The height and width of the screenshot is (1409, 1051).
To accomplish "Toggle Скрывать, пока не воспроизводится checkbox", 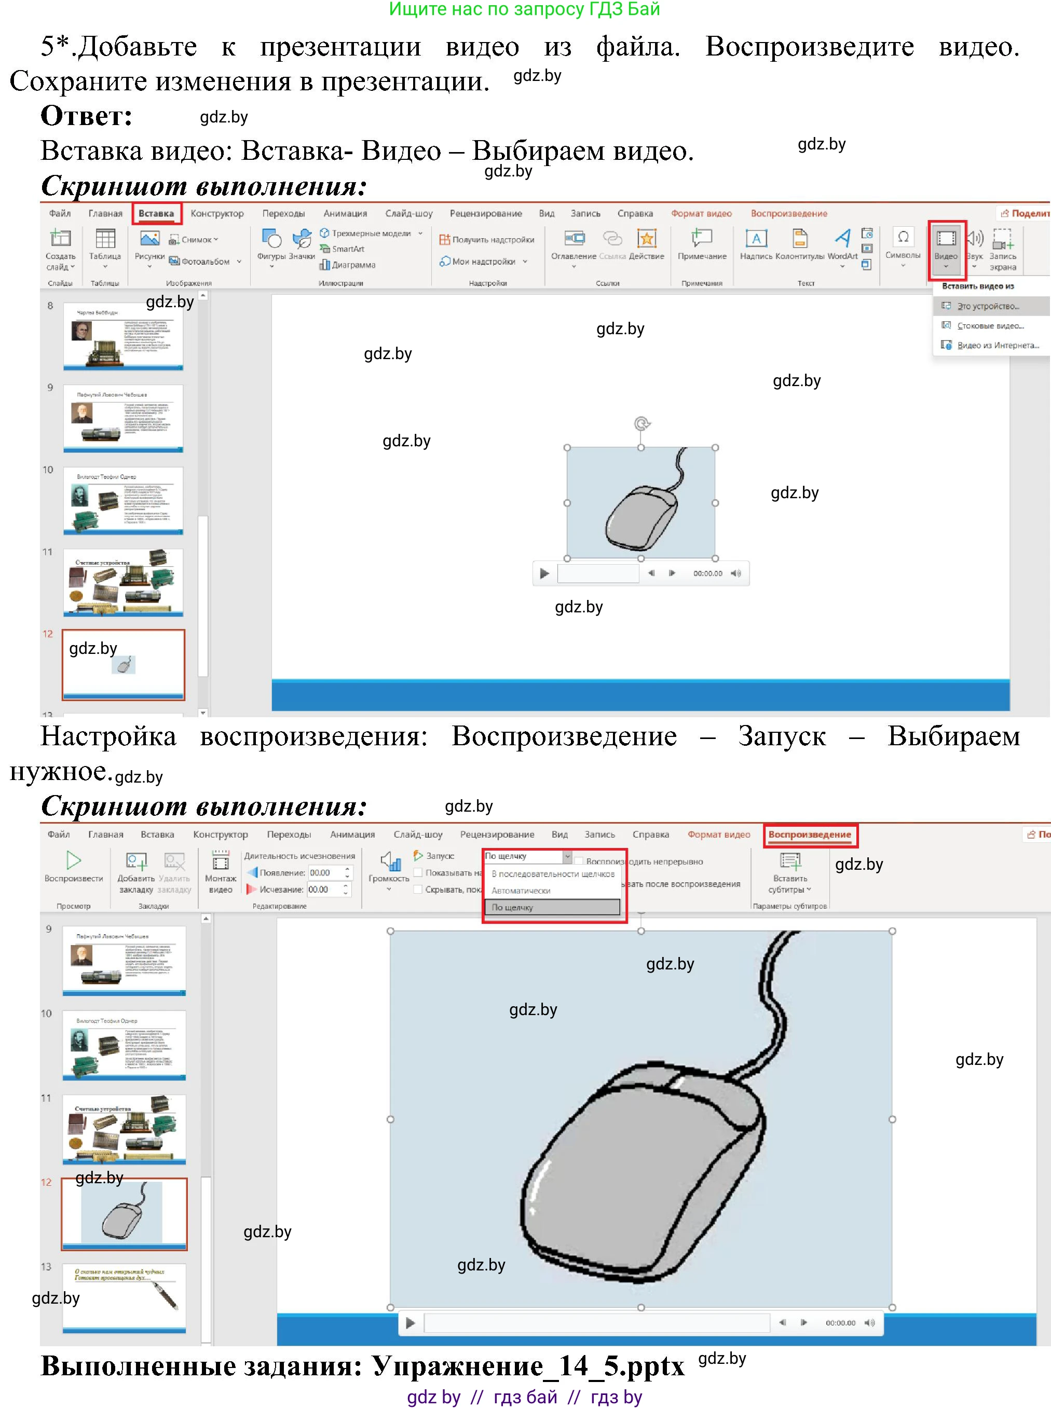I will tap(418, 890).
